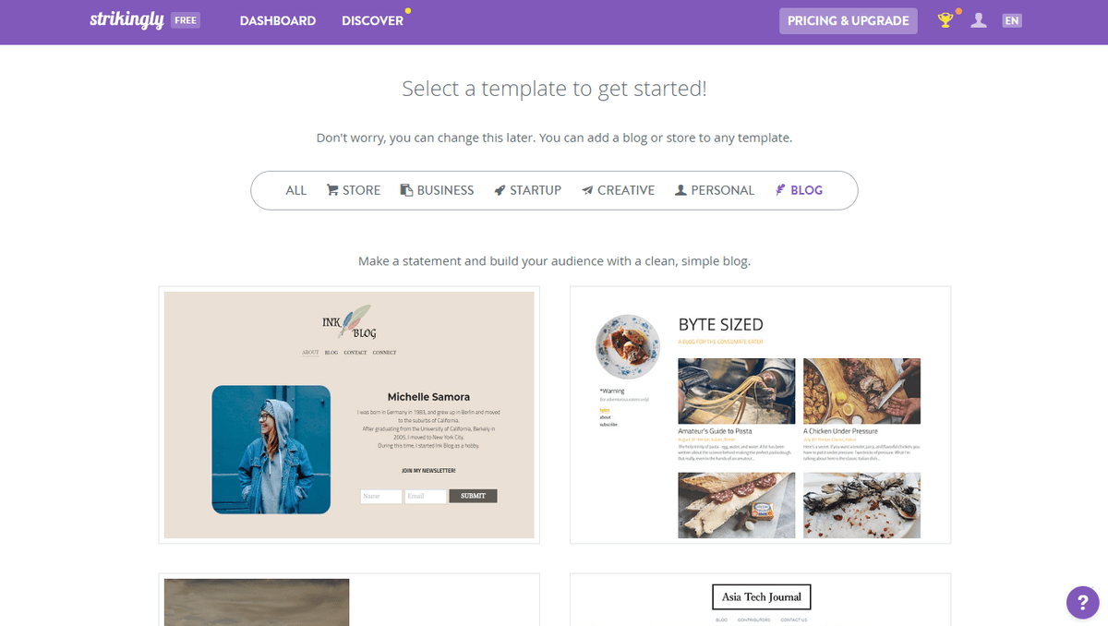Select the Asia Tech Journal template
The image size is (1108, 626).
click(x=761, y=599)
